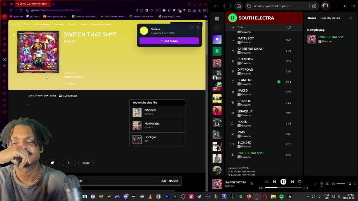Open Liked Songs heart playlist in sidebar
The height and width of the screenshot is (201, 358).
click(217, 39)
